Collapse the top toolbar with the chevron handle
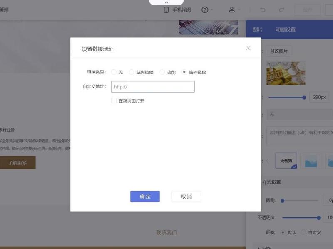This screenshot has height=249, width=333. coord(166,2)
